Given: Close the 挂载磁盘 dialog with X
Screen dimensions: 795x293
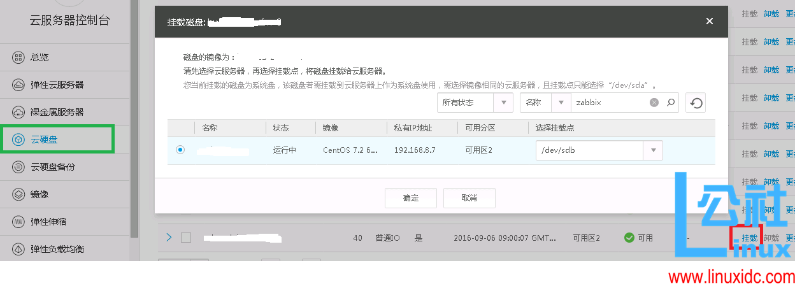Looking at the screenshot, I should [x=710, y=21].
